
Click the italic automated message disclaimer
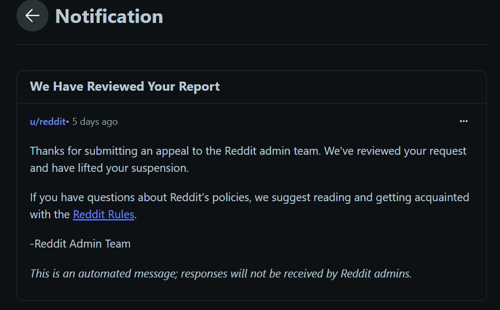[x=221, y=274]
